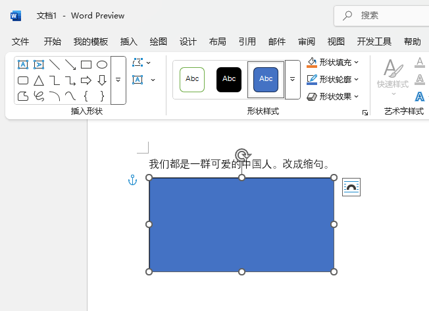Select the vertical text box shape

(x=39, y=65)
